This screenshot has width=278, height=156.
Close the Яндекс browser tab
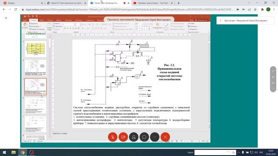pyautogui.click(x=42, y=3)
